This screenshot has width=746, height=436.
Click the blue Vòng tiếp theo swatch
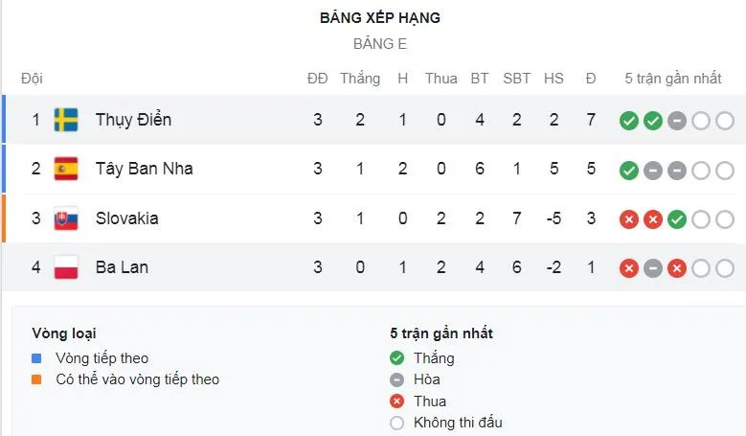pos(36,358)
